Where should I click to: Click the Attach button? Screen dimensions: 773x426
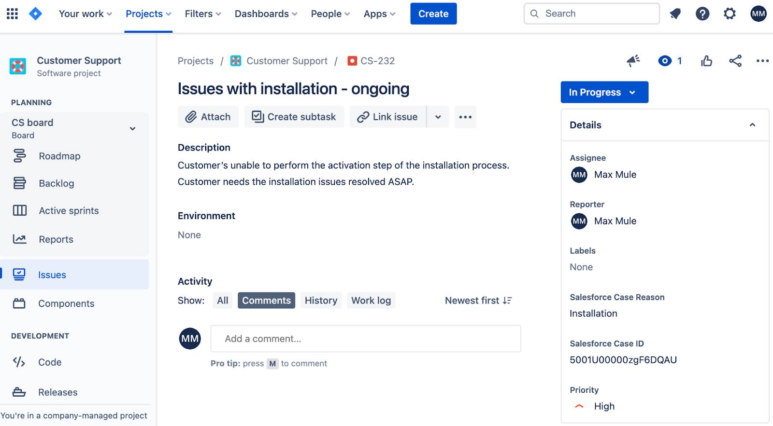coord(208,117)
